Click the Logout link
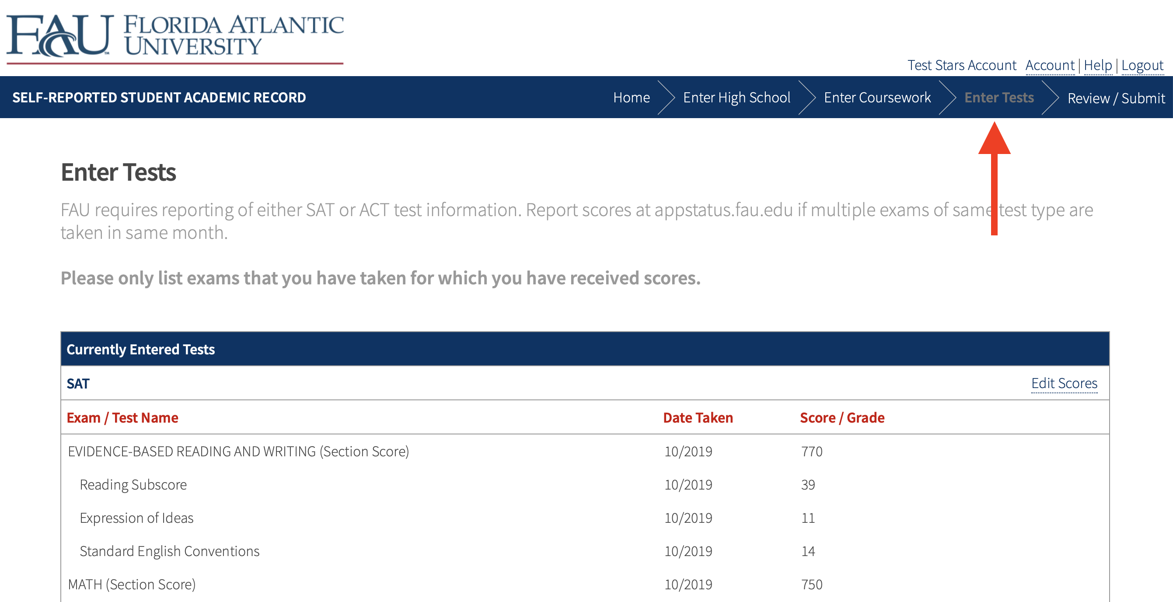Screen dimensions: 1173x602 (1142, 66)
